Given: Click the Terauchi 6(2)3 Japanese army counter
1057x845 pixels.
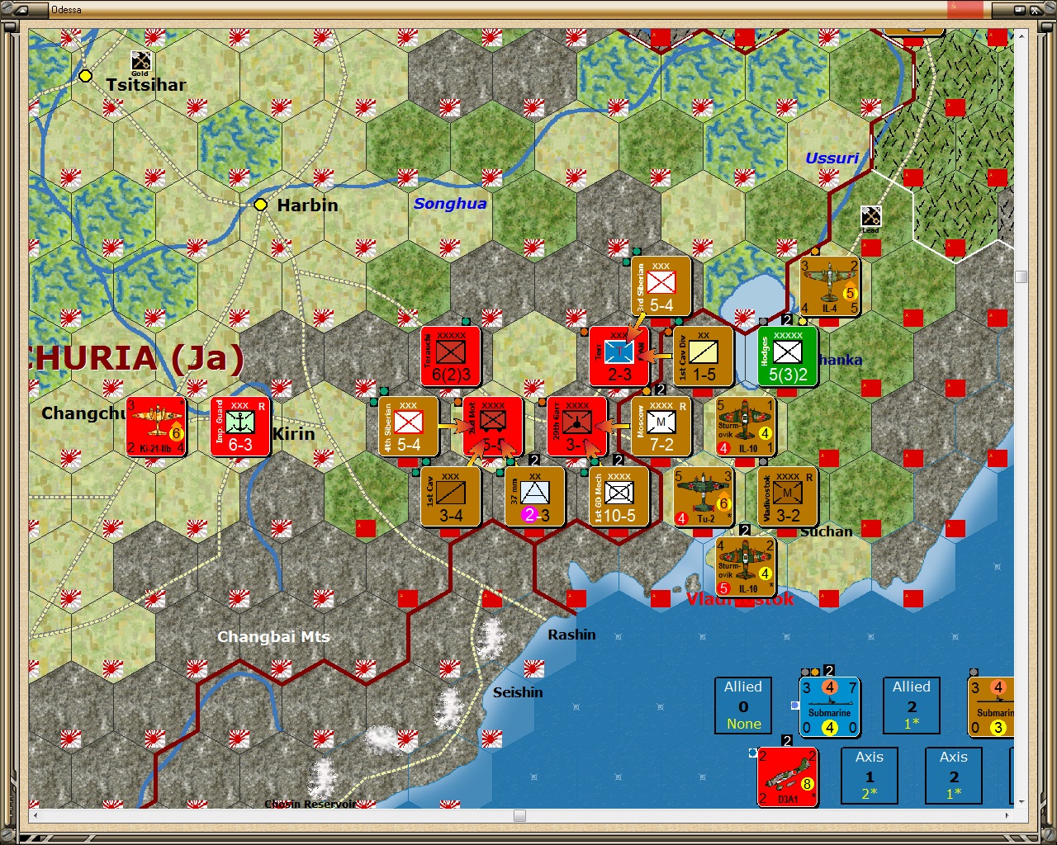Looking at the screenshot, I should 451,356.
